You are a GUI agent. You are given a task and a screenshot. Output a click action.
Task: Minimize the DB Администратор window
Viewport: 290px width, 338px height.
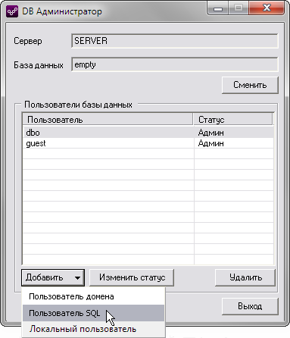coord(218,8)
